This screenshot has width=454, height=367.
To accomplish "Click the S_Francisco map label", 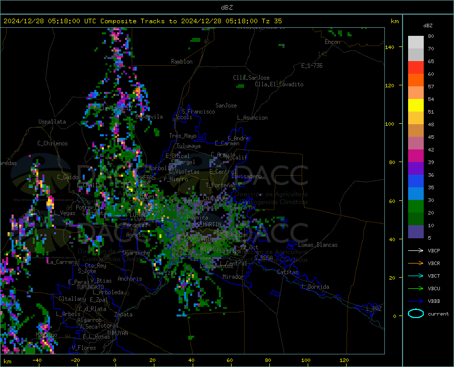I will point(198,112).
